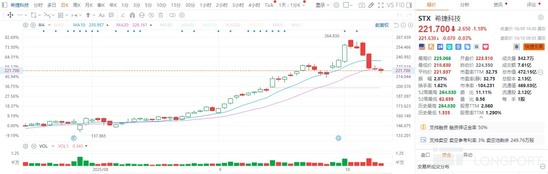Image resolution: width=548 pixels, height=174 pixels.
Task: Hide all drawings with eye-slash icon
Action: [151, 15]
